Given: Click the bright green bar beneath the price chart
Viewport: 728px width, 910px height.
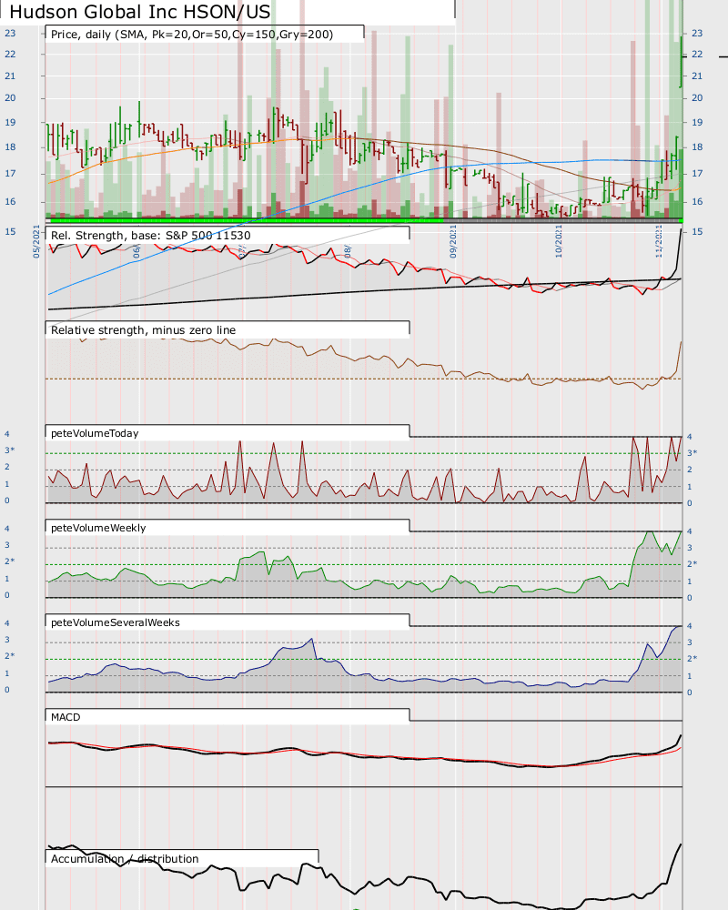Looking at the screenshot, I should [248, 220].
